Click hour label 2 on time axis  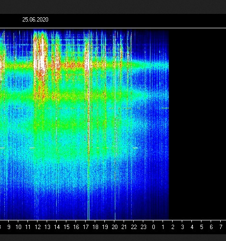click(173, 227)
